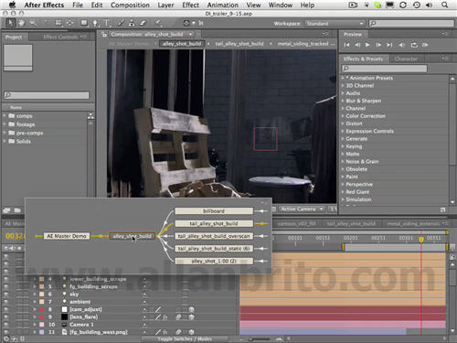Click the volume icon in menu bar
457x343 pixels.
pos(430,5)
